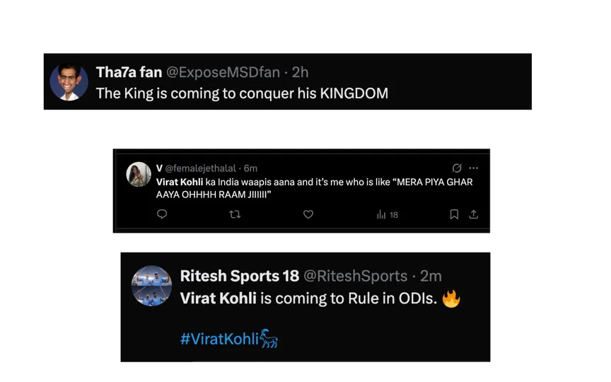
Task: Open view count analytics showing 18
Action: coord(388,214)
